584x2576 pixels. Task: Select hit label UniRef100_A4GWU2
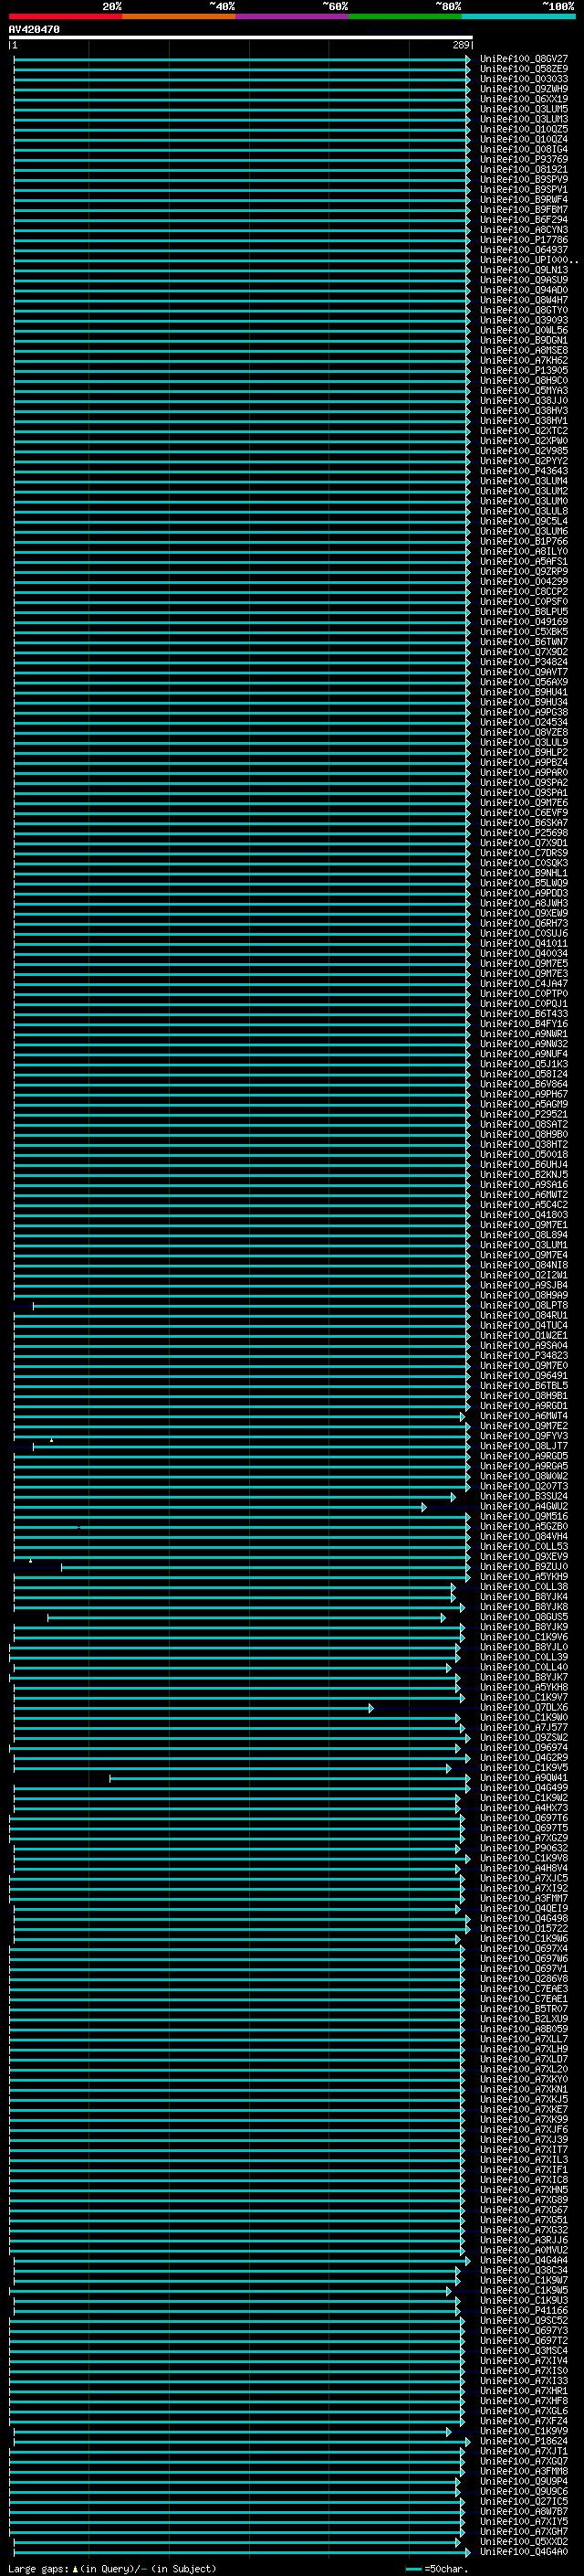pos(524,1507)
